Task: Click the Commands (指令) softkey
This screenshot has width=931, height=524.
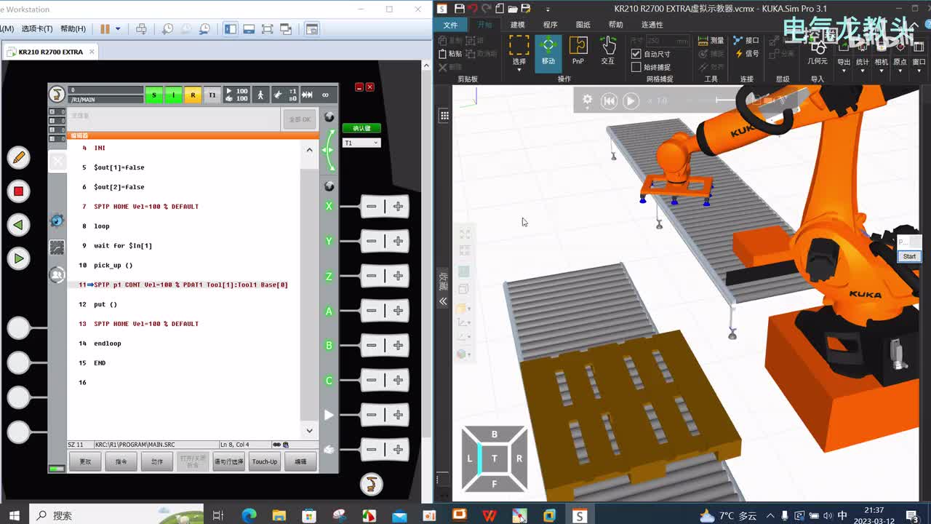Action: tap(121, 461)
